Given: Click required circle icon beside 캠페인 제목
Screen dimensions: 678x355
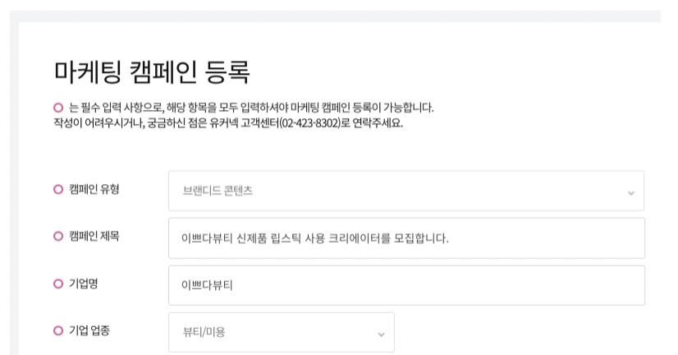Looking at the screenshot, I should coord(58,237).
